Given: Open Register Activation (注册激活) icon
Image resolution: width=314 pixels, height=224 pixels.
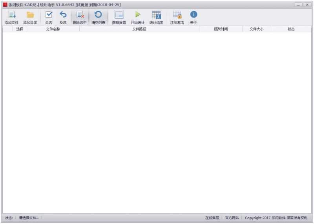Looking at the screenshot, I should [177, 15].
